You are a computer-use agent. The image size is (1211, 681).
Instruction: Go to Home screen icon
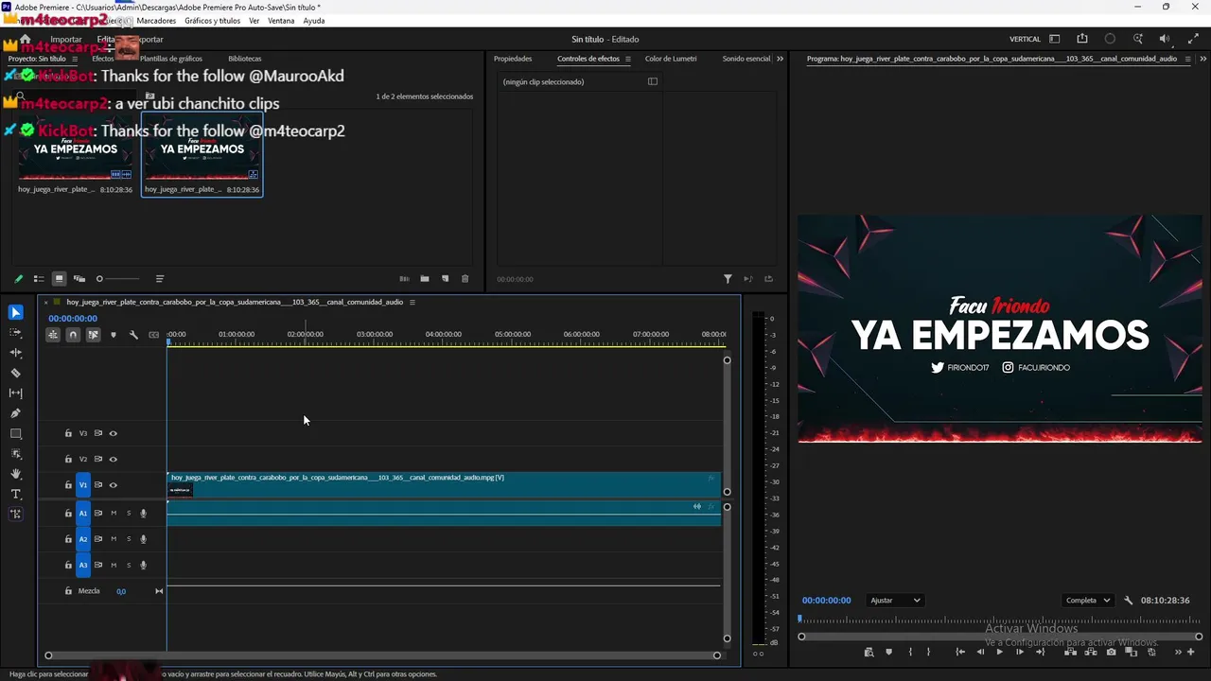pos(26,40)
